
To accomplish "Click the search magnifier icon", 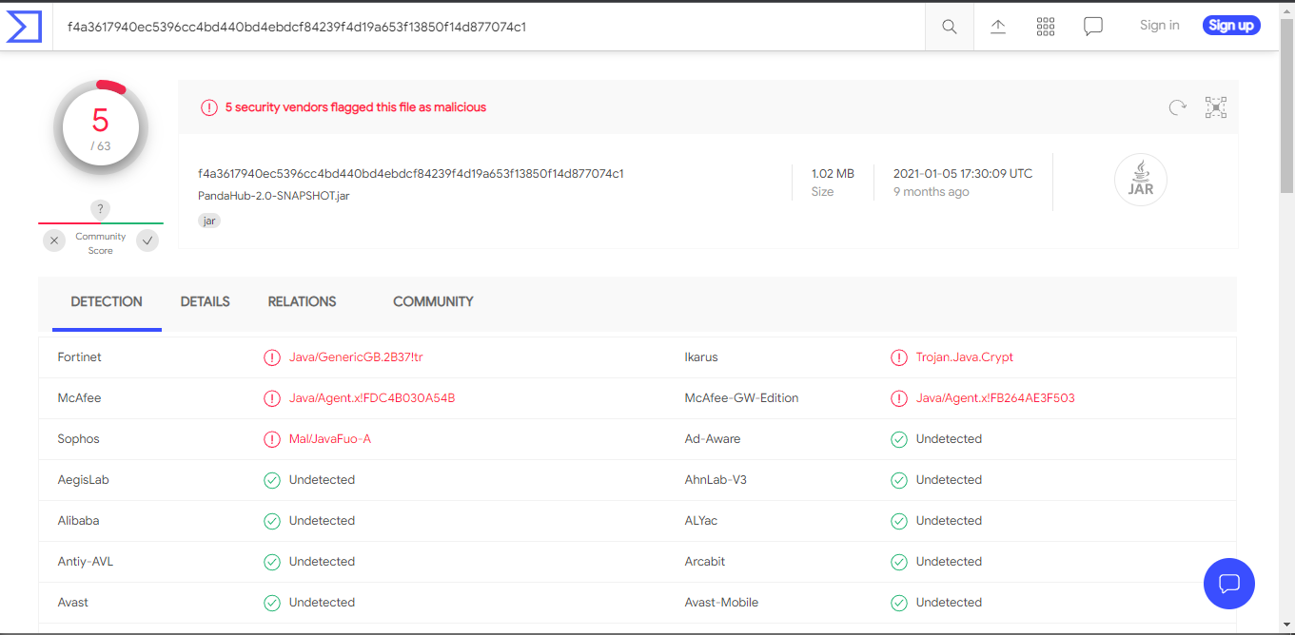I will coord(949,27).
